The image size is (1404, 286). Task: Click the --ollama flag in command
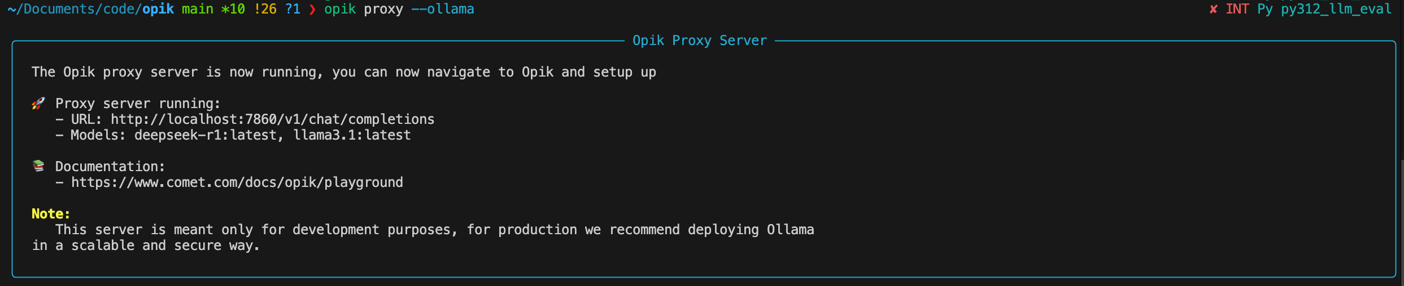(443, 9)
